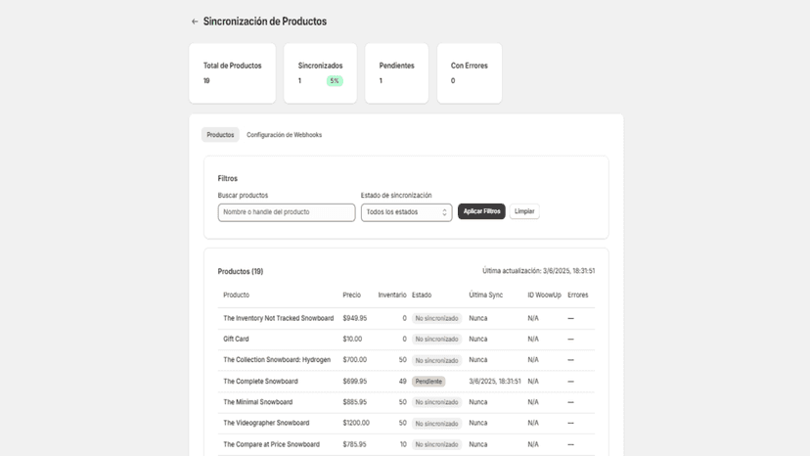Click the ID WoowUp column header
The width and height of the screenshot is (810, 456).
click(544, 296)
